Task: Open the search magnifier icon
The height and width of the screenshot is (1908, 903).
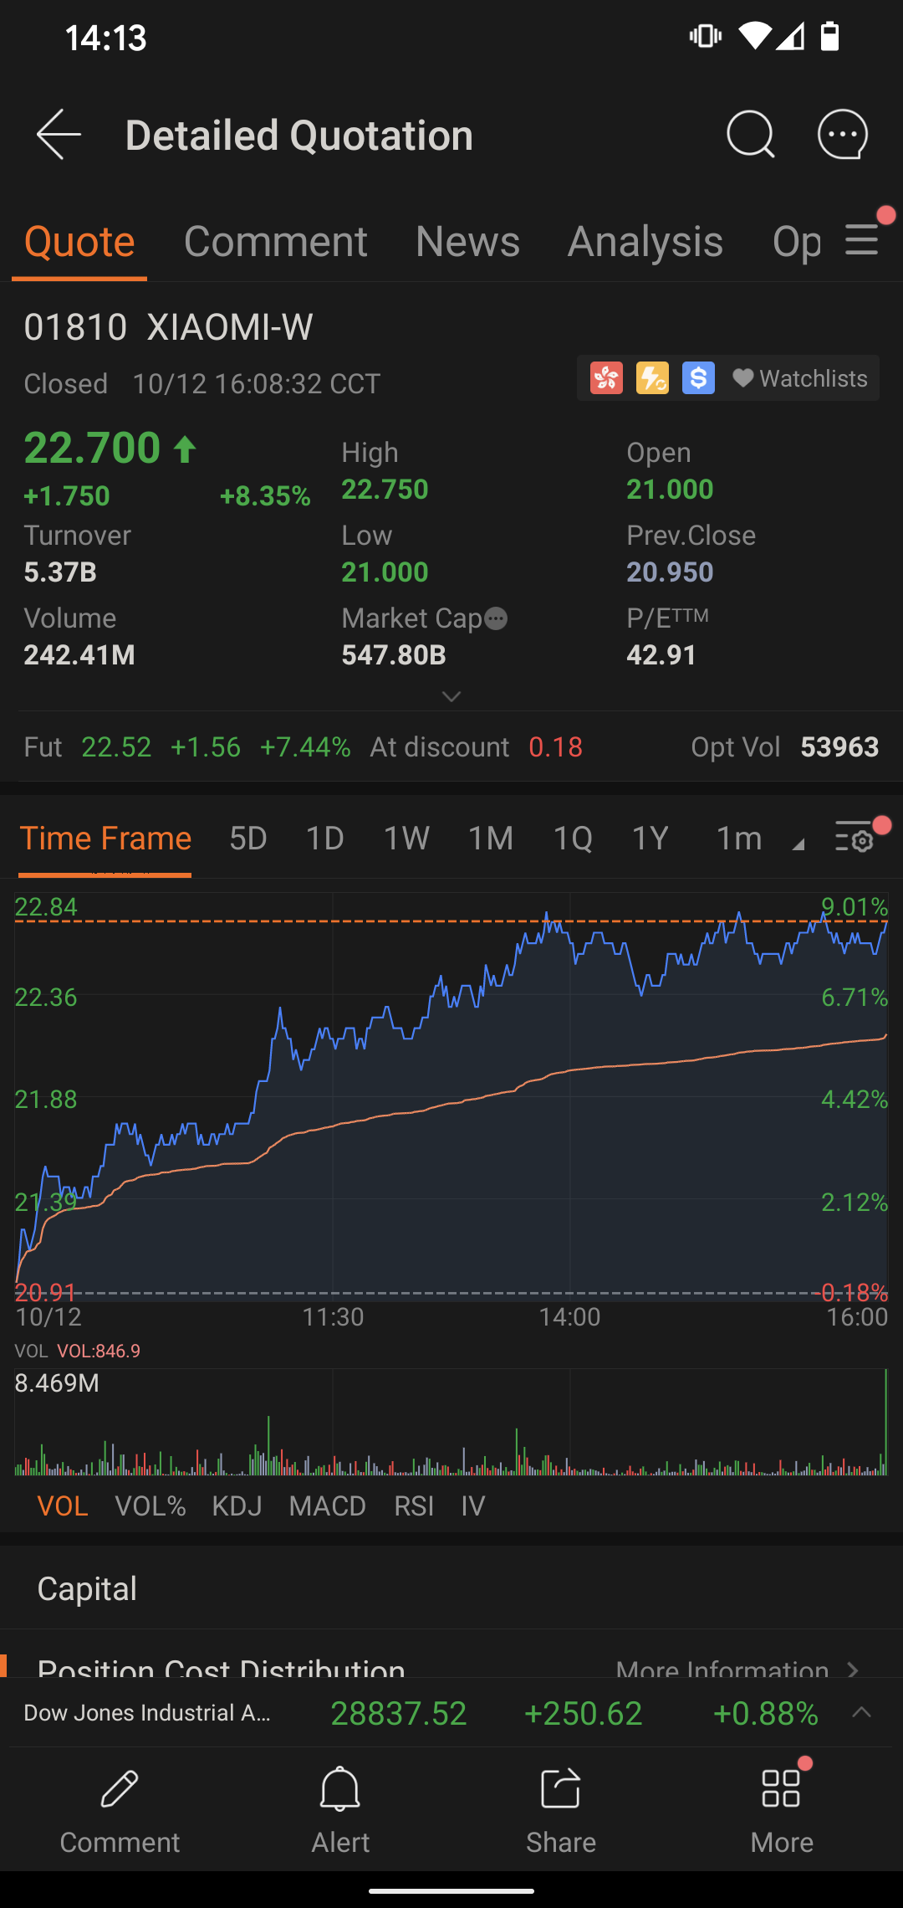Action: click(x=750, y=135)
